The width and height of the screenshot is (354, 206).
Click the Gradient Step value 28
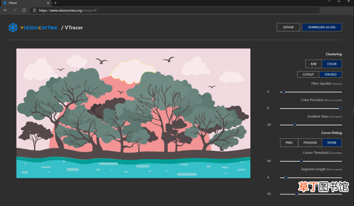[x=269, y=125]
